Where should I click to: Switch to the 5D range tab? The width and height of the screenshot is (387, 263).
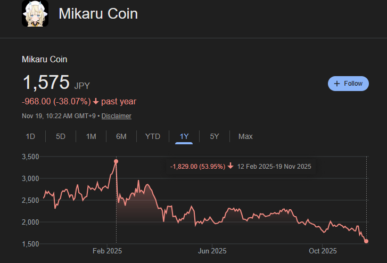(61, 136)
